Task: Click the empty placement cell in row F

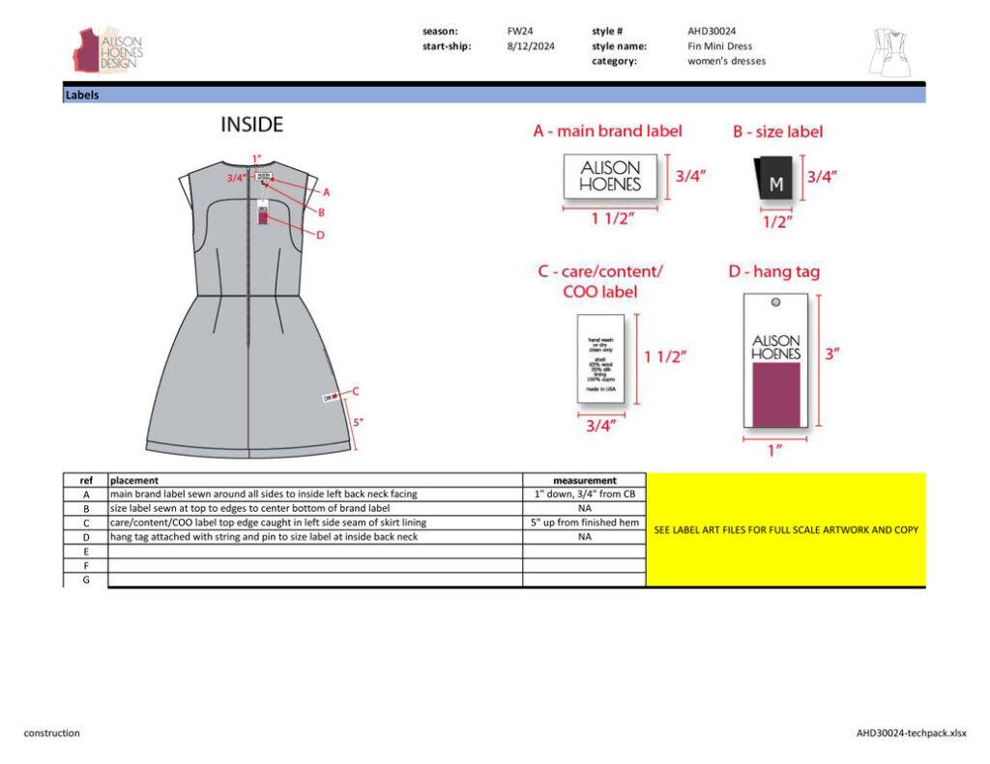Action: click(x=315, y=566)
